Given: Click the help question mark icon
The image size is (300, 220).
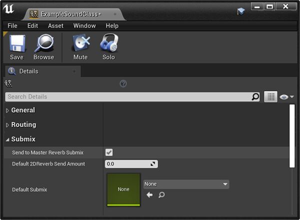Looking at the screenshot, I should [123, 83].
